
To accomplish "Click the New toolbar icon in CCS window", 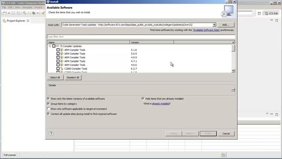I will click(x=5, y=13).
